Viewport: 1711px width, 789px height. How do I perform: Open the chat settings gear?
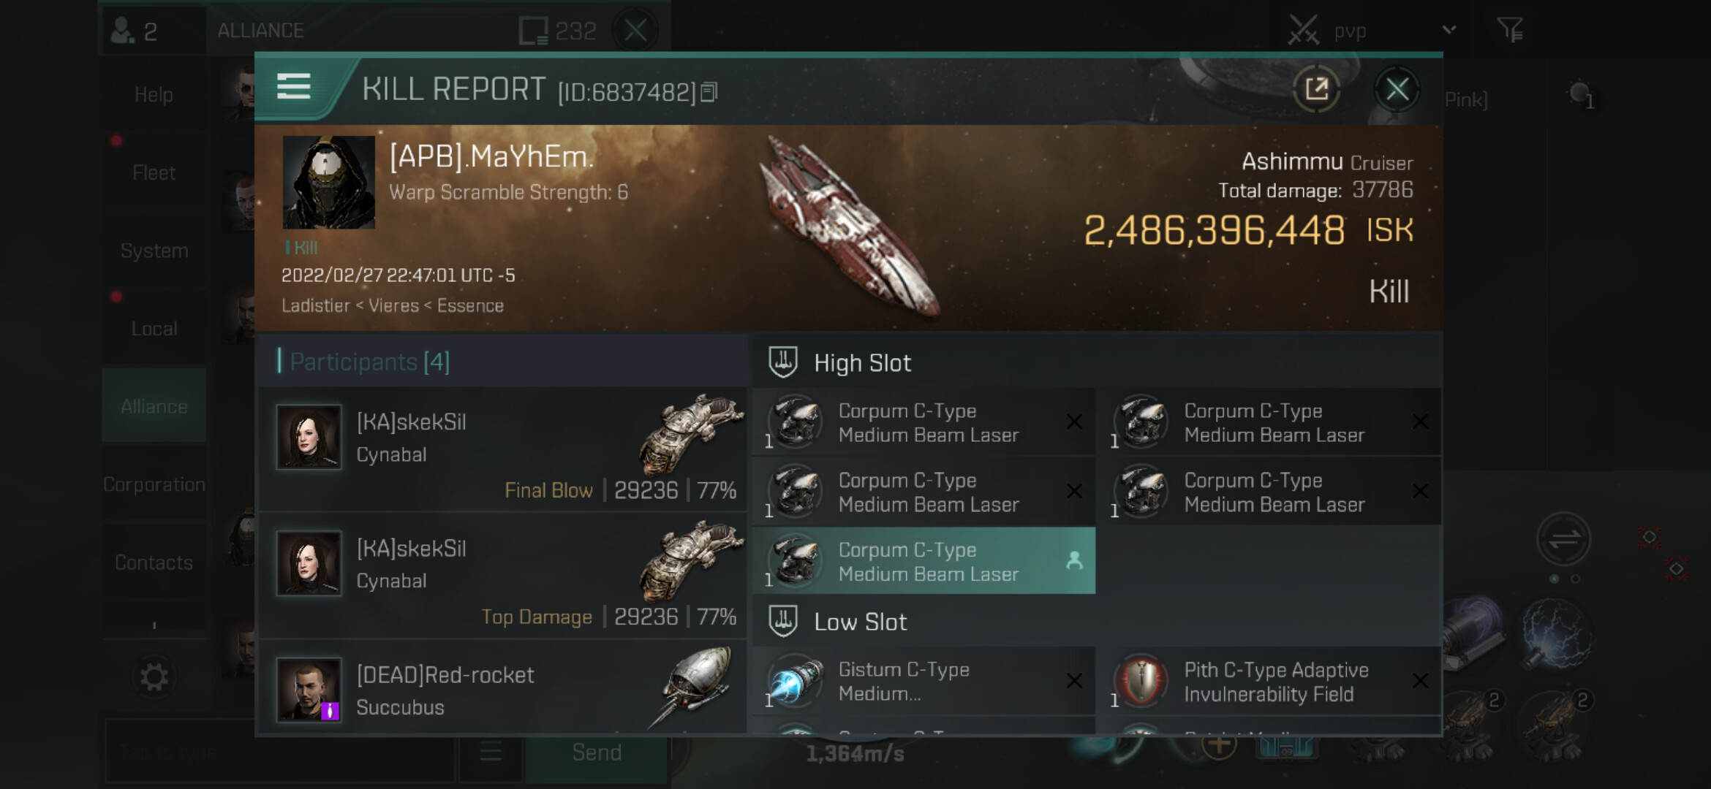154,676
